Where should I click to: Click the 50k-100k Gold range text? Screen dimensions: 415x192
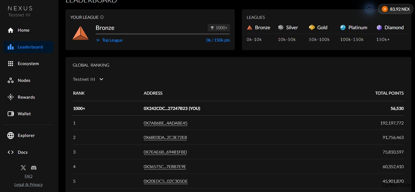coord(319,39)
